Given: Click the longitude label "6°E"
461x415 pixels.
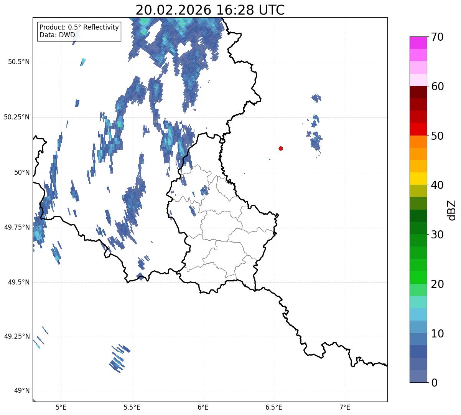Looking at the screenshot, I should [x=203, y=407].
